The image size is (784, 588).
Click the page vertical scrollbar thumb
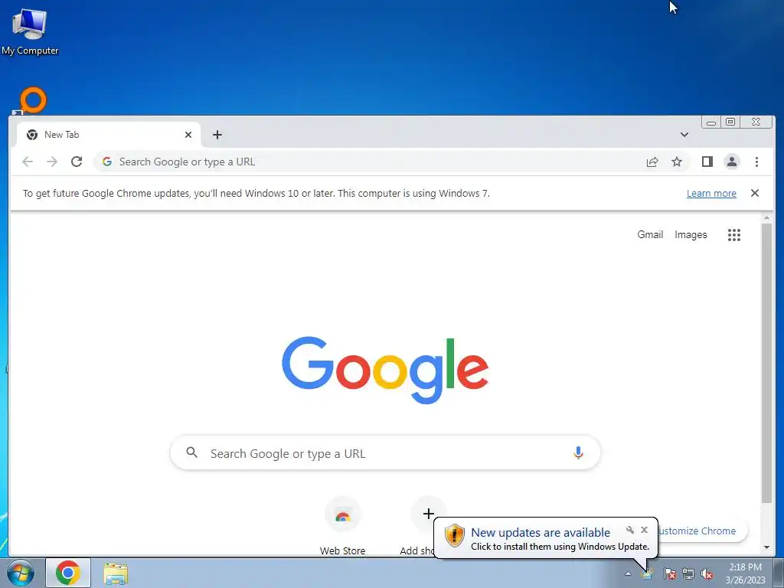point(766,363)
